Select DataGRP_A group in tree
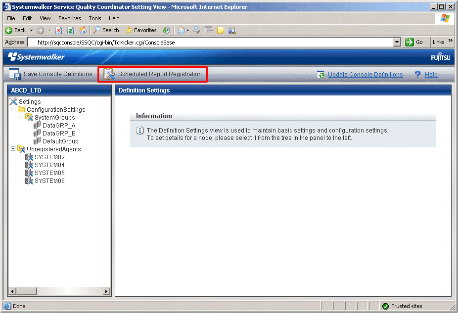 point(59,125)
